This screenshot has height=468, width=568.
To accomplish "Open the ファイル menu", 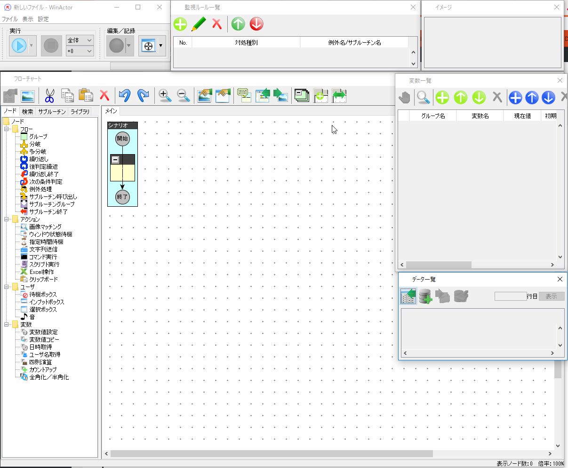I will tap(9, 19).
